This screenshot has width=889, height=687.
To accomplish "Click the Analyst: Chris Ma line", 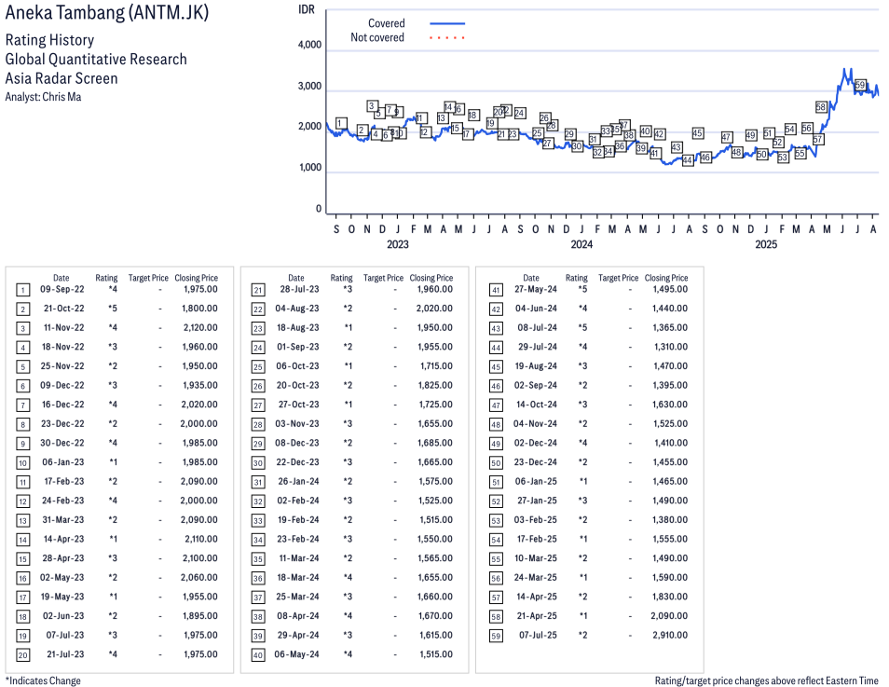I will [43, 97].
